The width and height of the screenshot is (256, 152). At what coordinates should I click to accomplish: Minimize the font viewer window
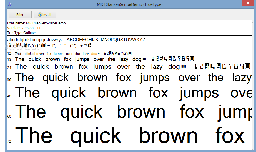(x=230, y=3)
